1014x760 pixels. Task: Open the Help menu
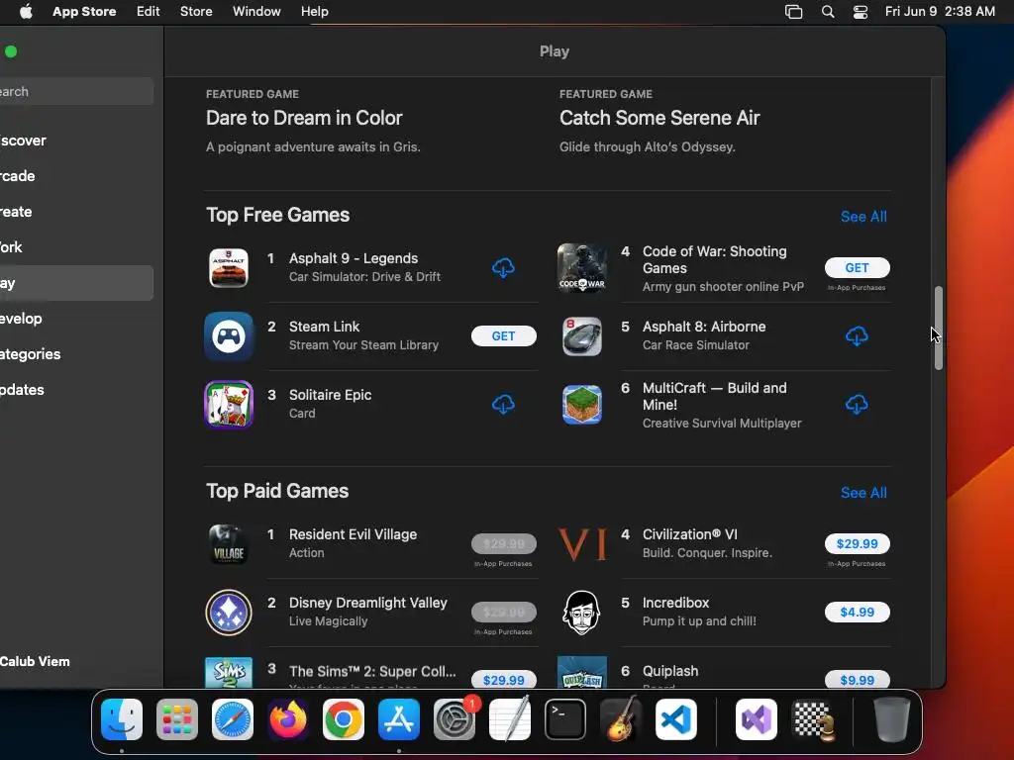click(315, 12)
